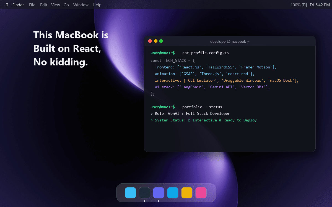Minimize the terminal with the yellow button
The image size is (332, 207).
(x=156, y=41)
